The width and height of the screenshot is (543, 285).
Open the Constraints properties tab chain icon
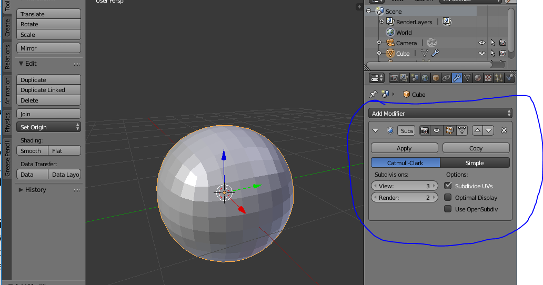pos(446,78)
